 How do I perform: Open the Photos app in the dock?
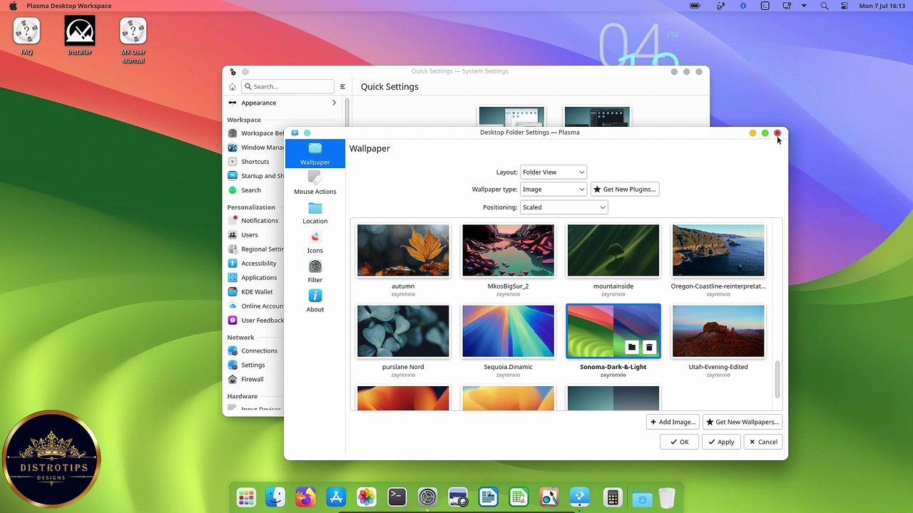click(x=367, y=497)
